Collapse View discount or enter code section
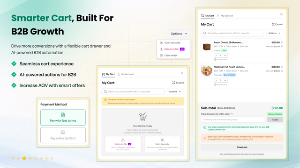 tap(217, 114)
